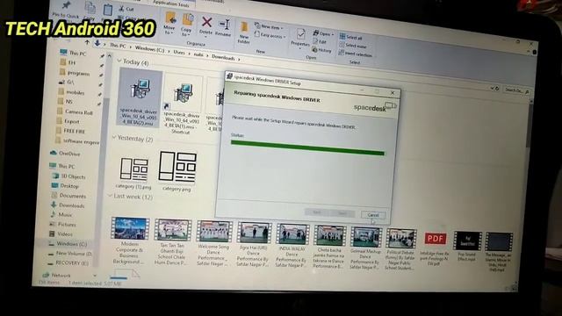
Task: Open the ribbon Open dropdown
Action: click(323, 33)
